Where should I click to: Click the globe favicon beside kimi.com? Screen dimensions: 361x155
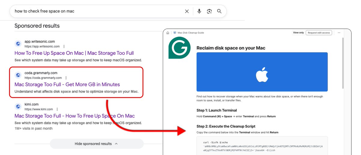click(x=18, y=107)
